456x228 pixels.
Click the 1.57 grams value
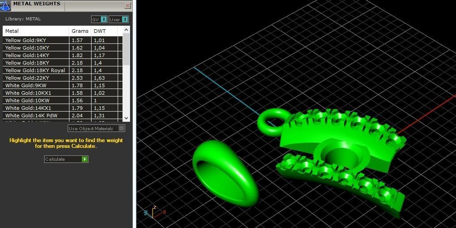pos(77,40)
